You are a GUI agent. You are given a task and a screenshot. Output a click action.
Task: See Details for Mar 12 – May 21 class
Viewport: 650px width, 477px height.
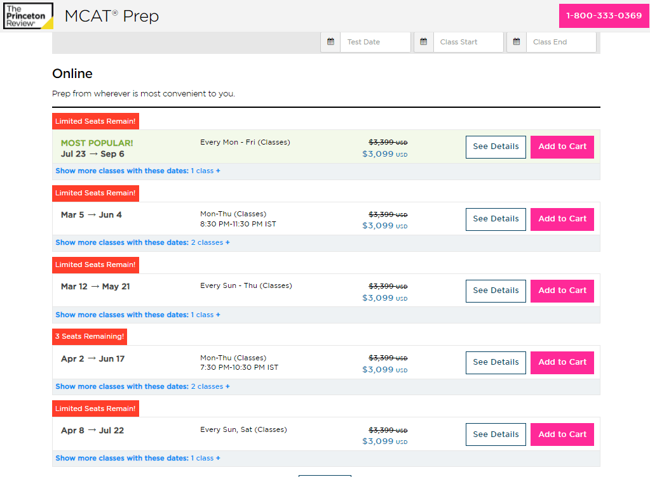496,291
